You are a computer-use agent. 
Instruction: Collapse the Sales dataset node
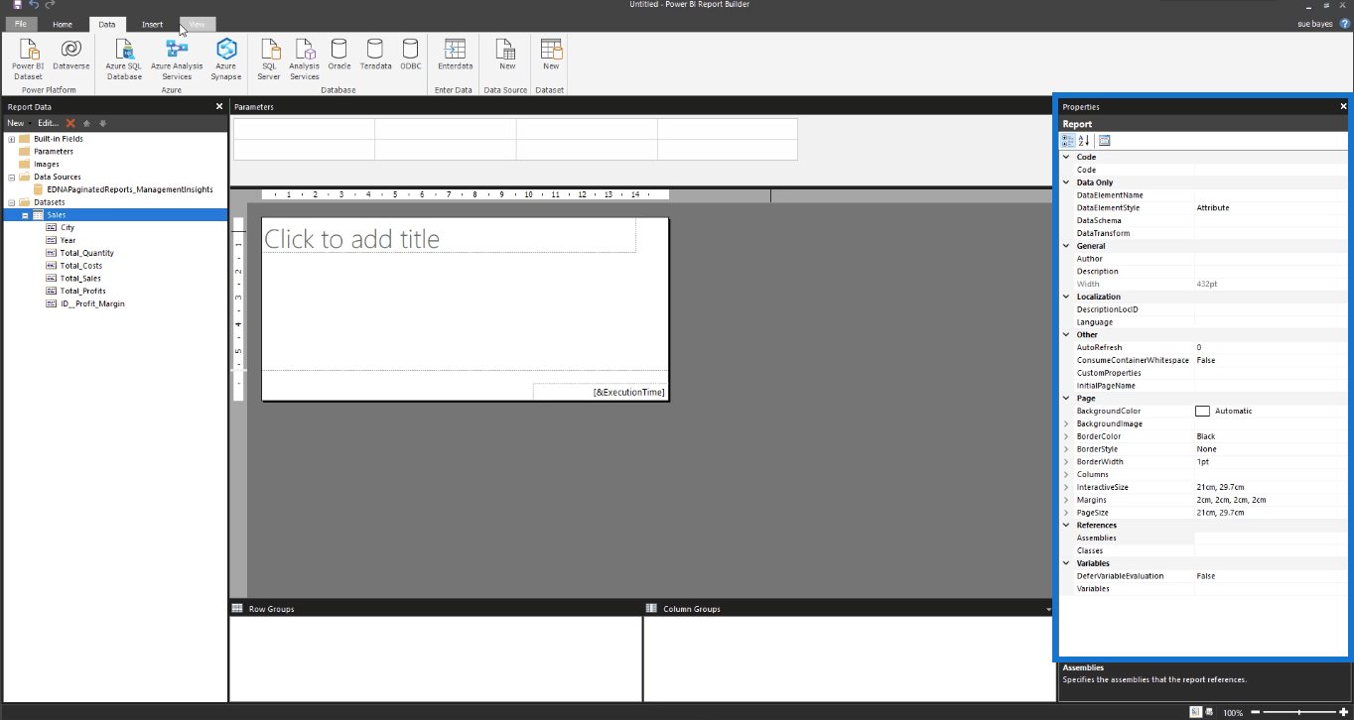pos(25,215)
